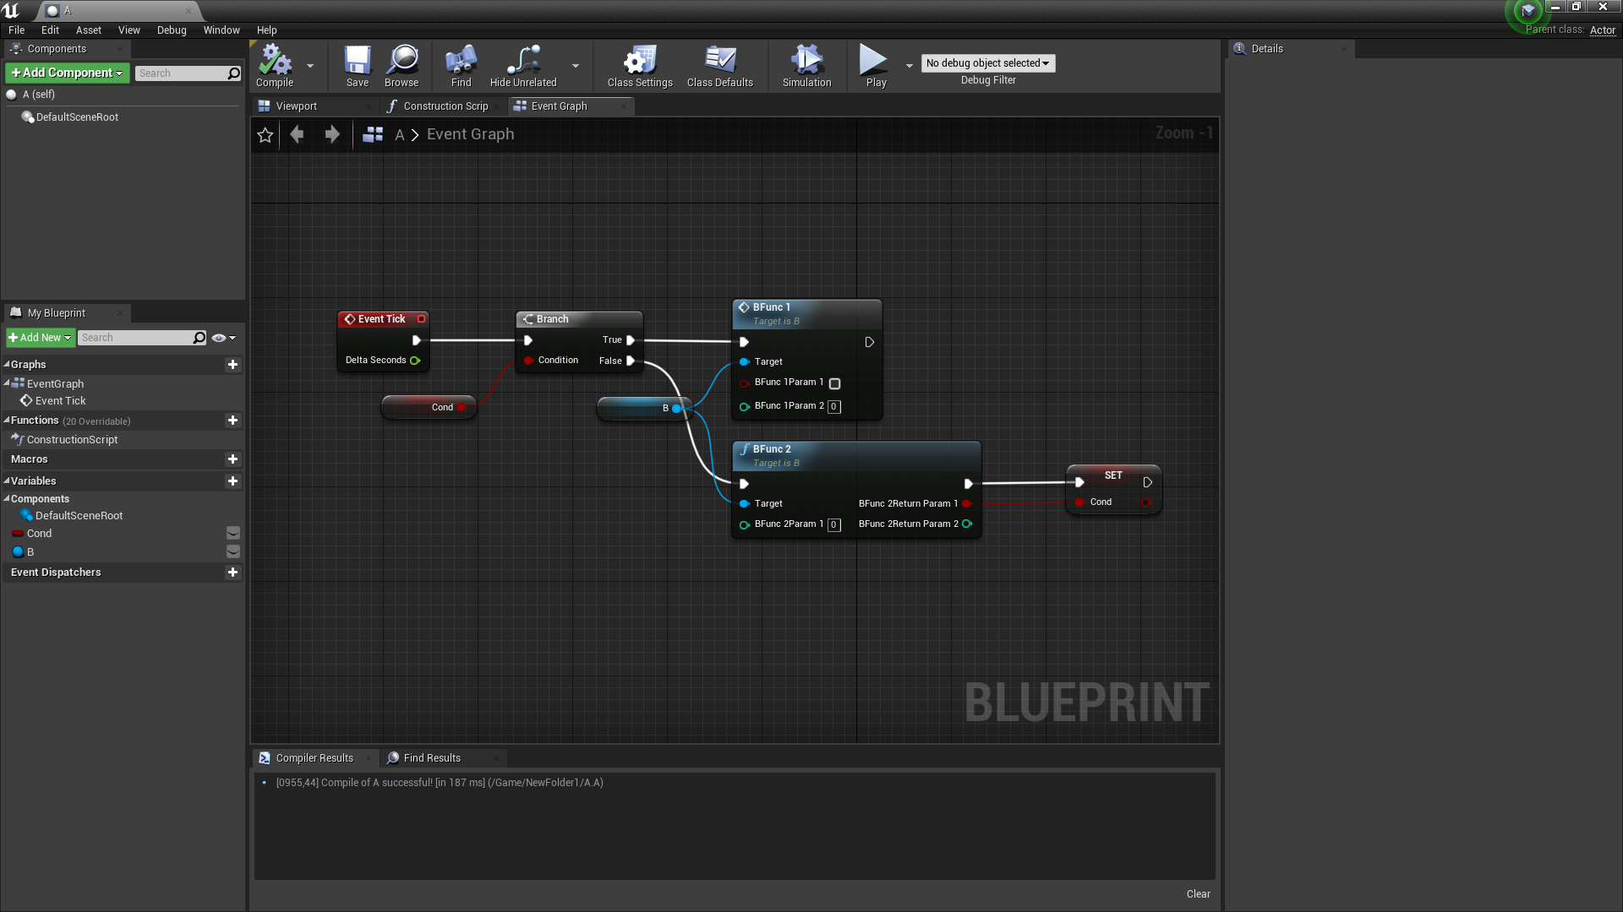Open Class Defaults from the toolbar
1623x912 pixels.
click(x=719, y=62)
